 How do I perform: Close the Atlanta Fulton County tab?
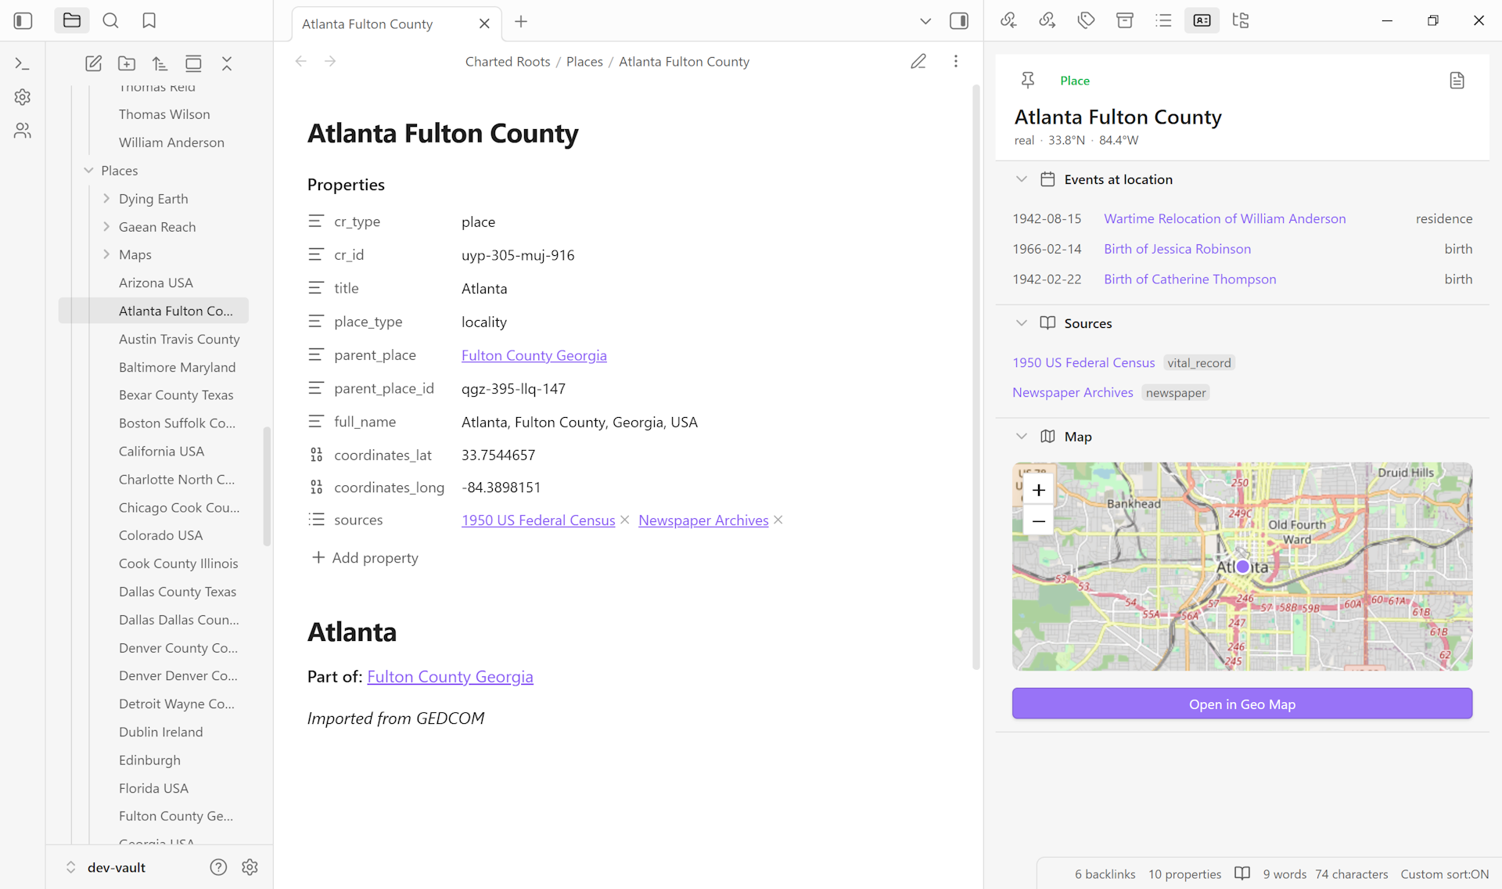484,23
